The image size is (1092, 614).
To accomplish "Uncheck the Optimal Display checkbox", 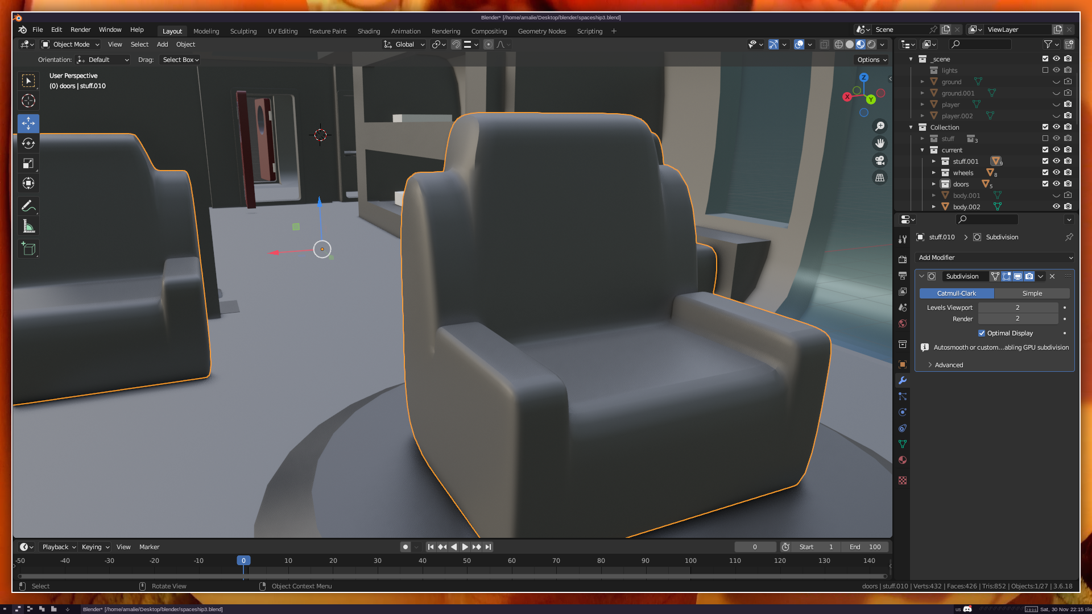I will pos(982,333).
